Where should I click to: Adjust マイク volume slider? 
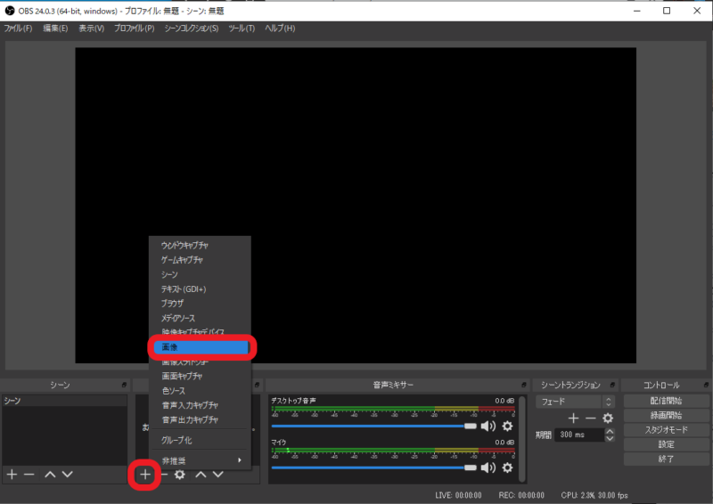click(373, 467)
